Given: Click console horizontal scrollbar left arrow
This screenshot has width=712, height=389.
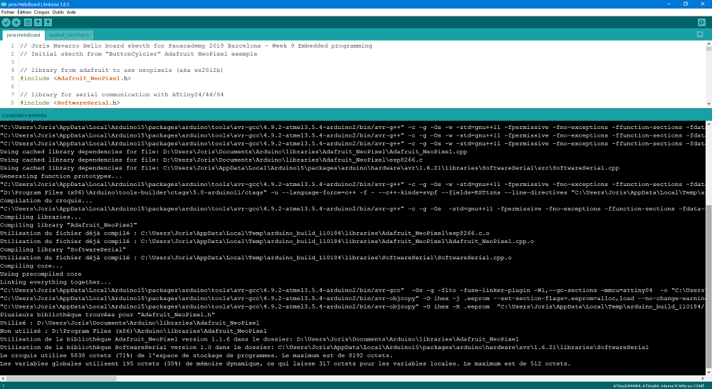Looking at the screenshot, I should [x=3, y=378].
